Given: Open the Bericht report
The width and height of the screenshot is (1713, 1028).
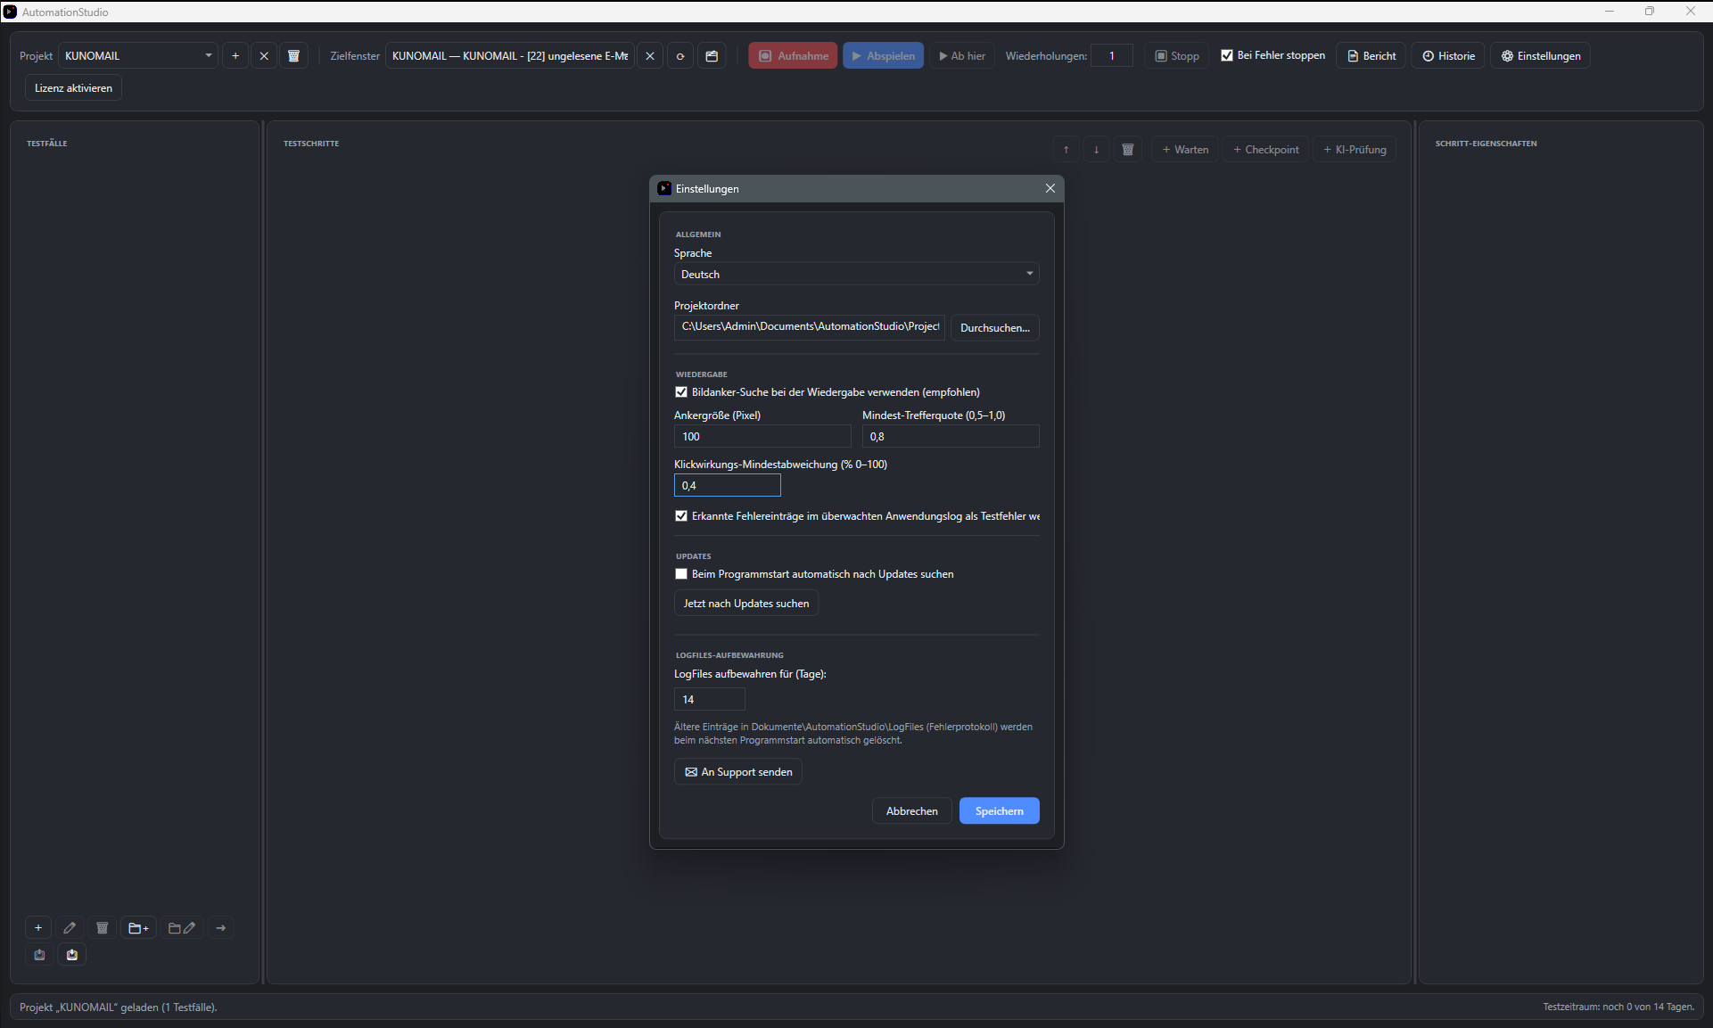Looking at the screenshot, I should [x=1371, y=55].
